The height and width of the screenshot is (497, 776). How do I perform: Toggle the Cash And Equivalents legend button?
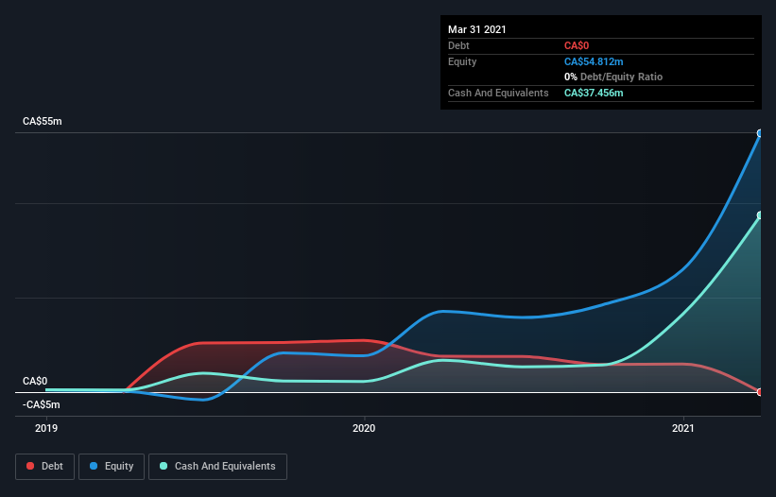(217, 467)
